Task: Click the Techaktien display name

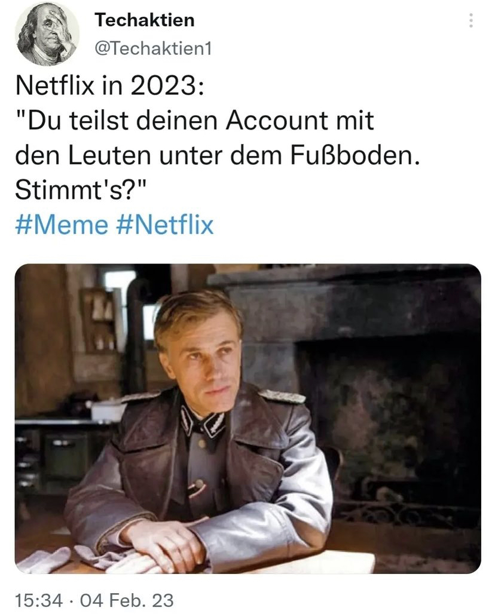Action: coord(144,20)
